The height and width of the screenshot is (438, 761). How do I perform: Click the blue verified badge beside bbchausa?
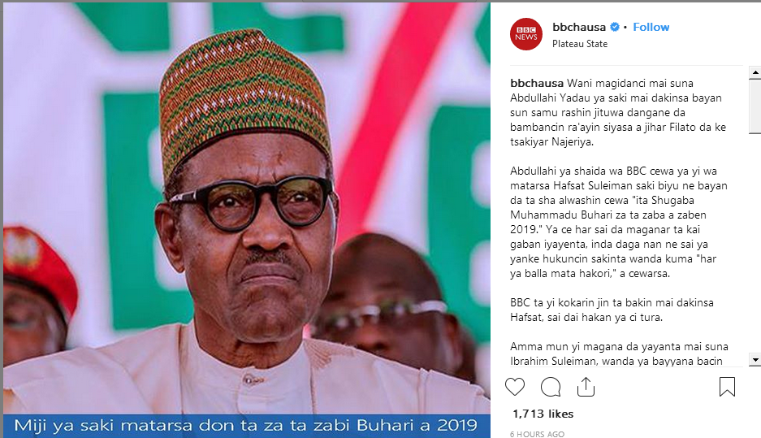[615, 27]
